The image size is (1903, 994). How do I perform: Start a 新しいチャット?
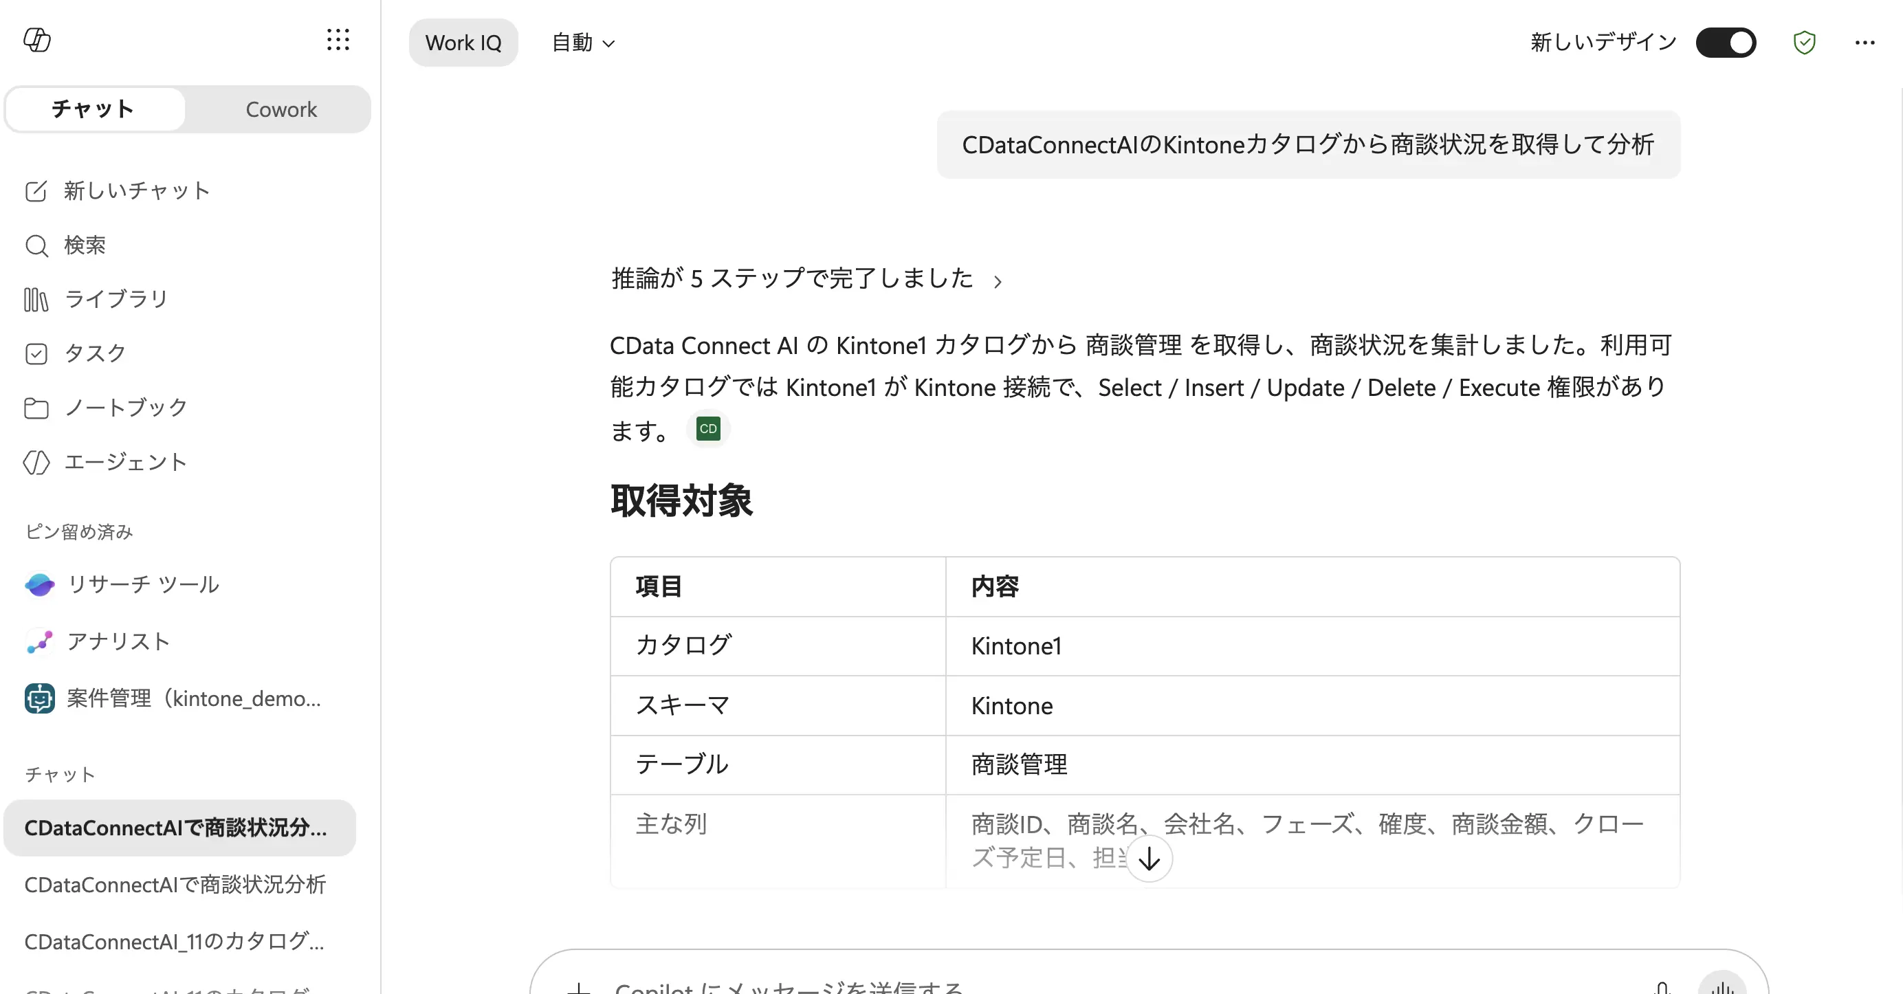pos(137,191)
